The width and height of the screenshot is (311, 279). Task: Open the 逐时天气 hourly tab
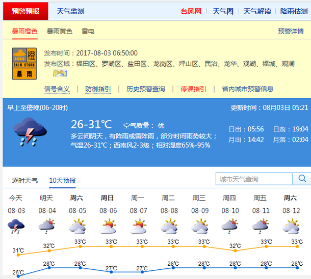click(x=25, y=180)
